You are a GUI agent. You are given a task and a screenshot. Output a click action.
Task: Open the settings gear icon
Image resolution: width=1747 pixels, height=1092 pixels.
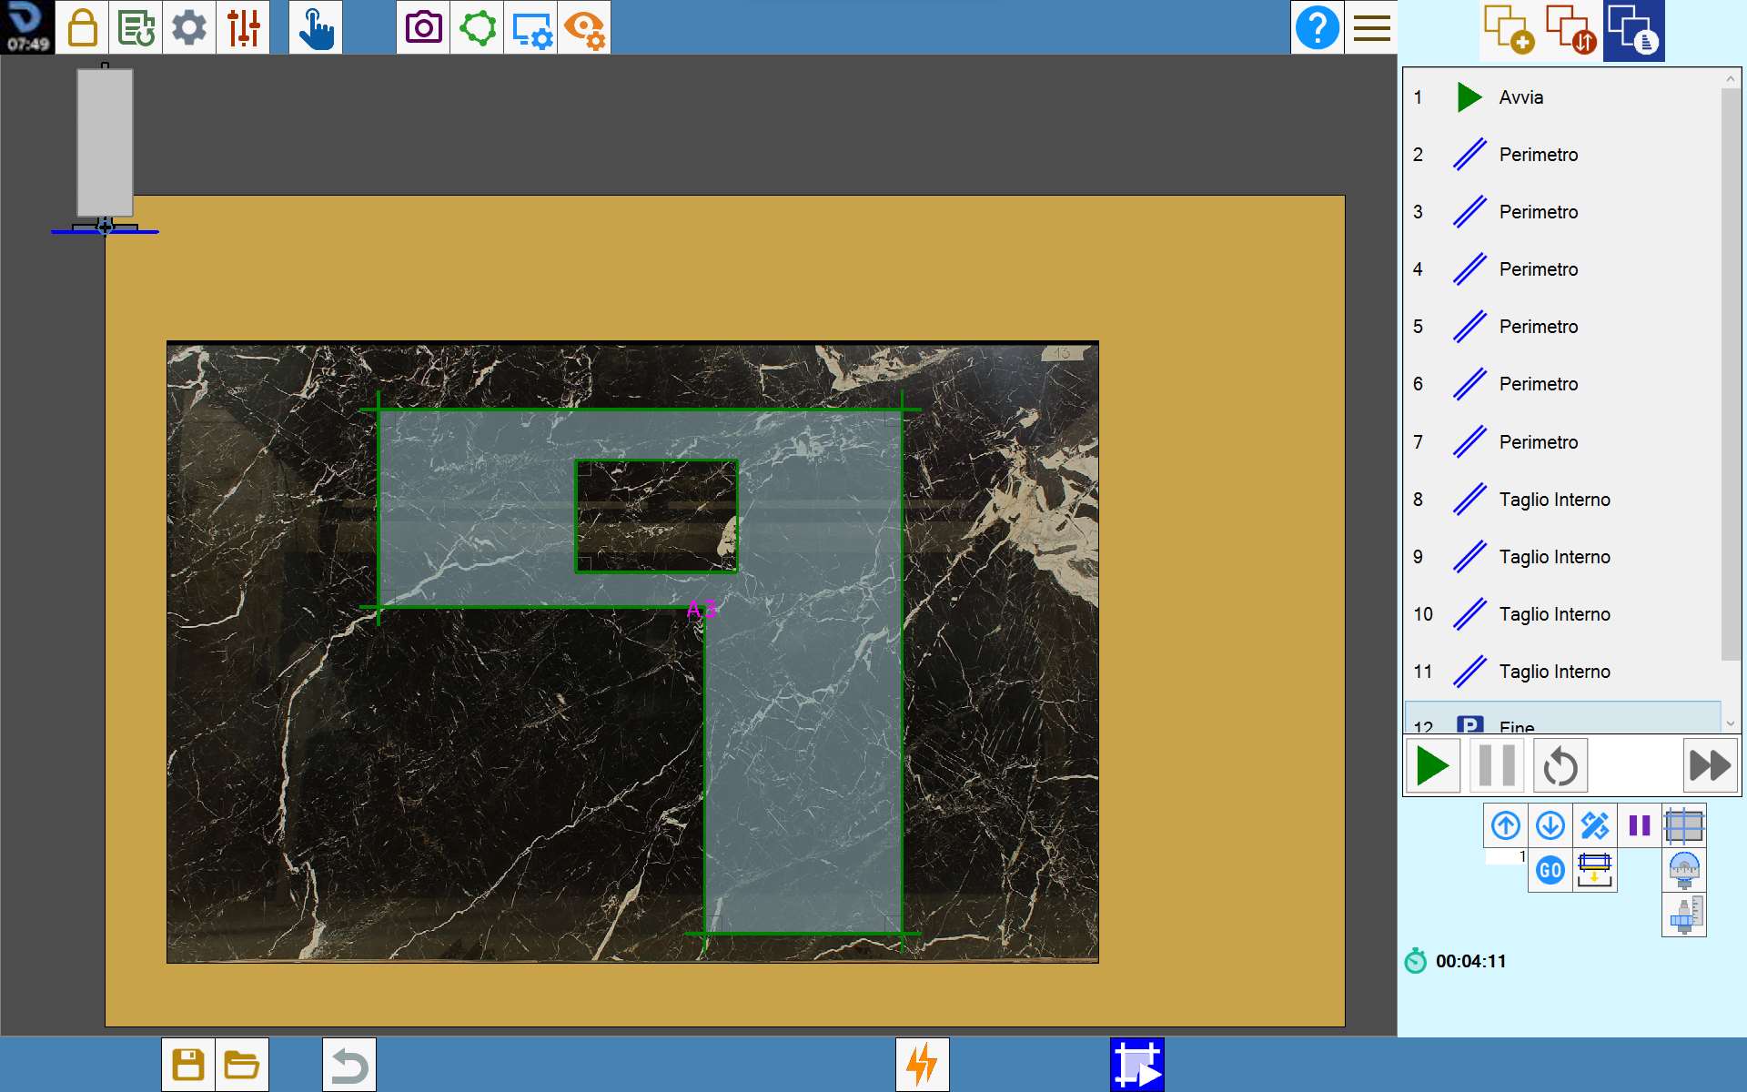click(189, 27)
